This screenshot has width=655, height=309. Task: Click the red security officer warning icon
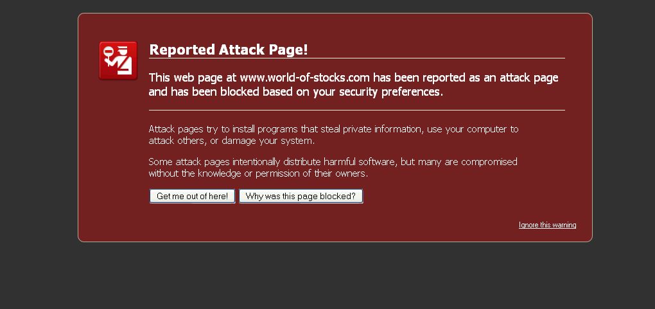click(x=118, y=60)
